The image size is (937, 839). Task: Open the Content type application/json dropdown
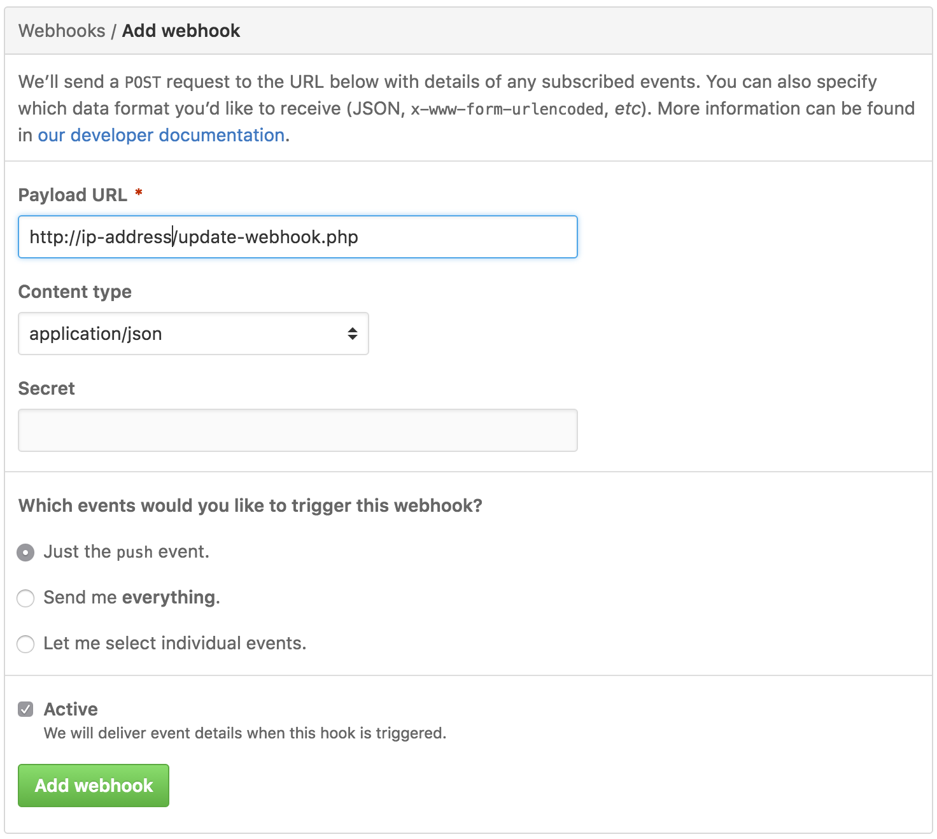(x=193, y=334)
